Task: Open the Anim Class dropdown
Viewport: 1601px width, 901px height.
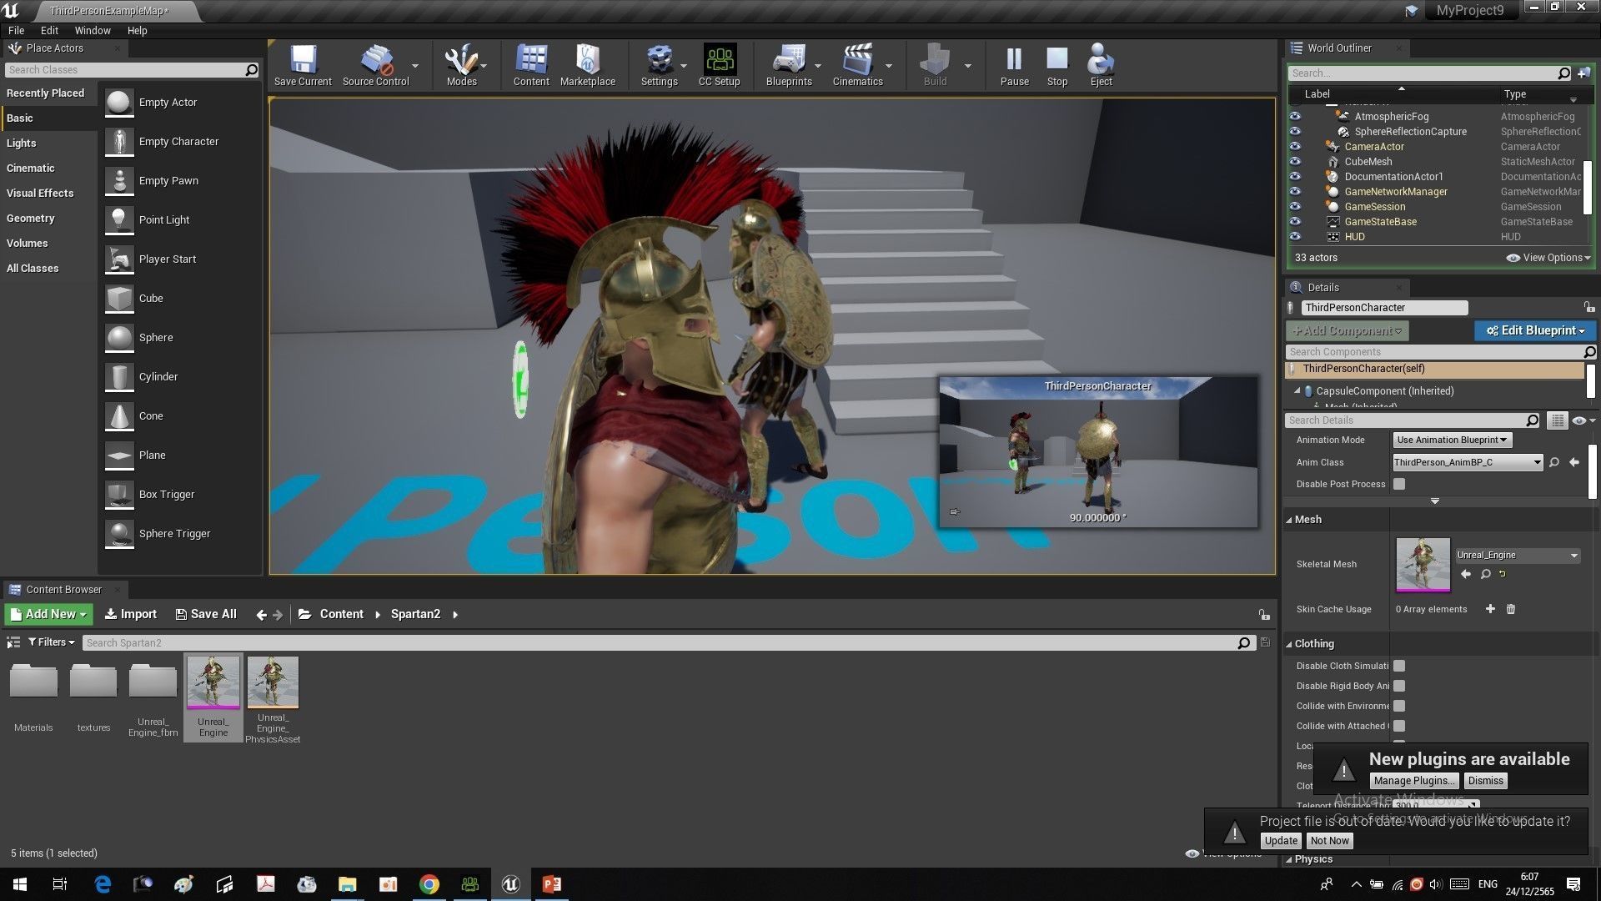Action: point(1468,462)
